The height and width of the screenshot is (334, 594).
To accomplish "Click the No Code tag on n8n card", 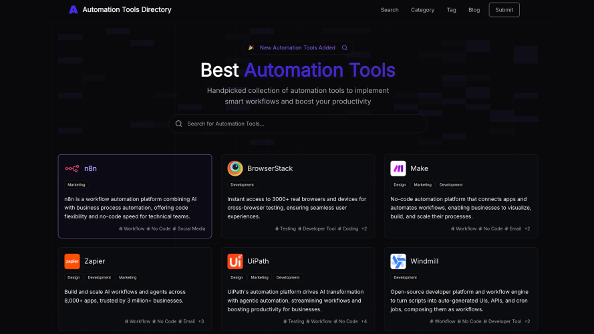I will click(159, 228).
